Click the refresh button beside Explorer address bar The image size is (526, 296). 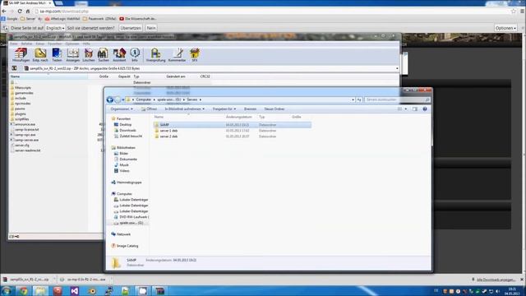click(358, 99)
